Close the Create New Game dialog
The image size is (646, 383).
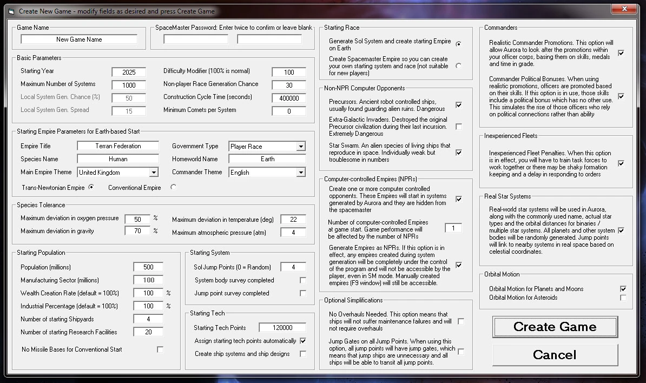pyautogui.click(x=624, y=9)
